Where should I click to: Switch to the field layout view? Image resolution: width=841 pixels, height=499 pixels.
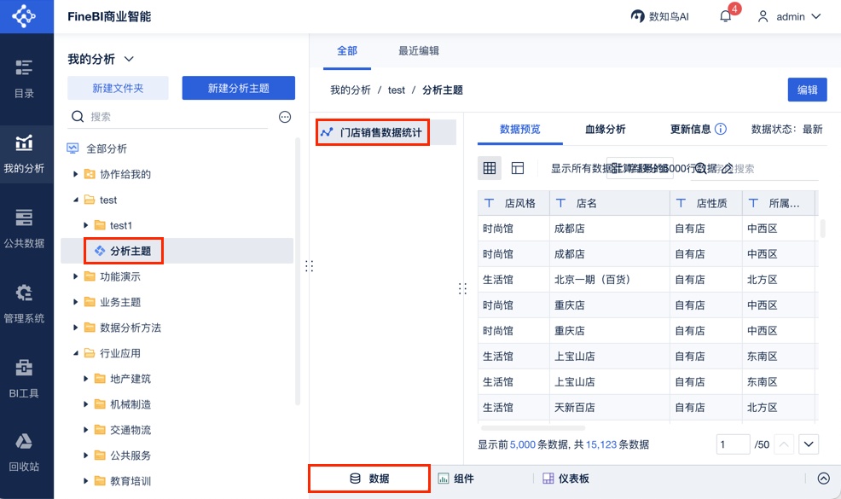click(x=518, y=168)
